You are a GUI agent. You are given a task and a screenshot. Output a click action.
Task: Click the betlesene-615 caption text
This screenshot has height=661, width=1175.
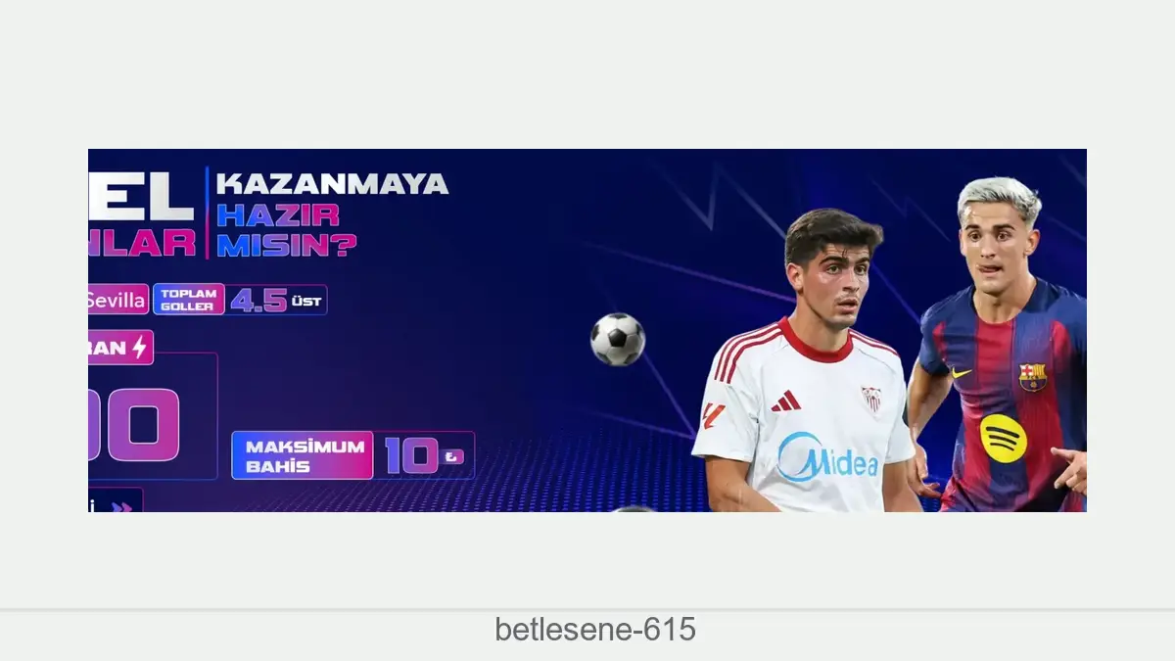pyautogui.click(x=595, y=630)
